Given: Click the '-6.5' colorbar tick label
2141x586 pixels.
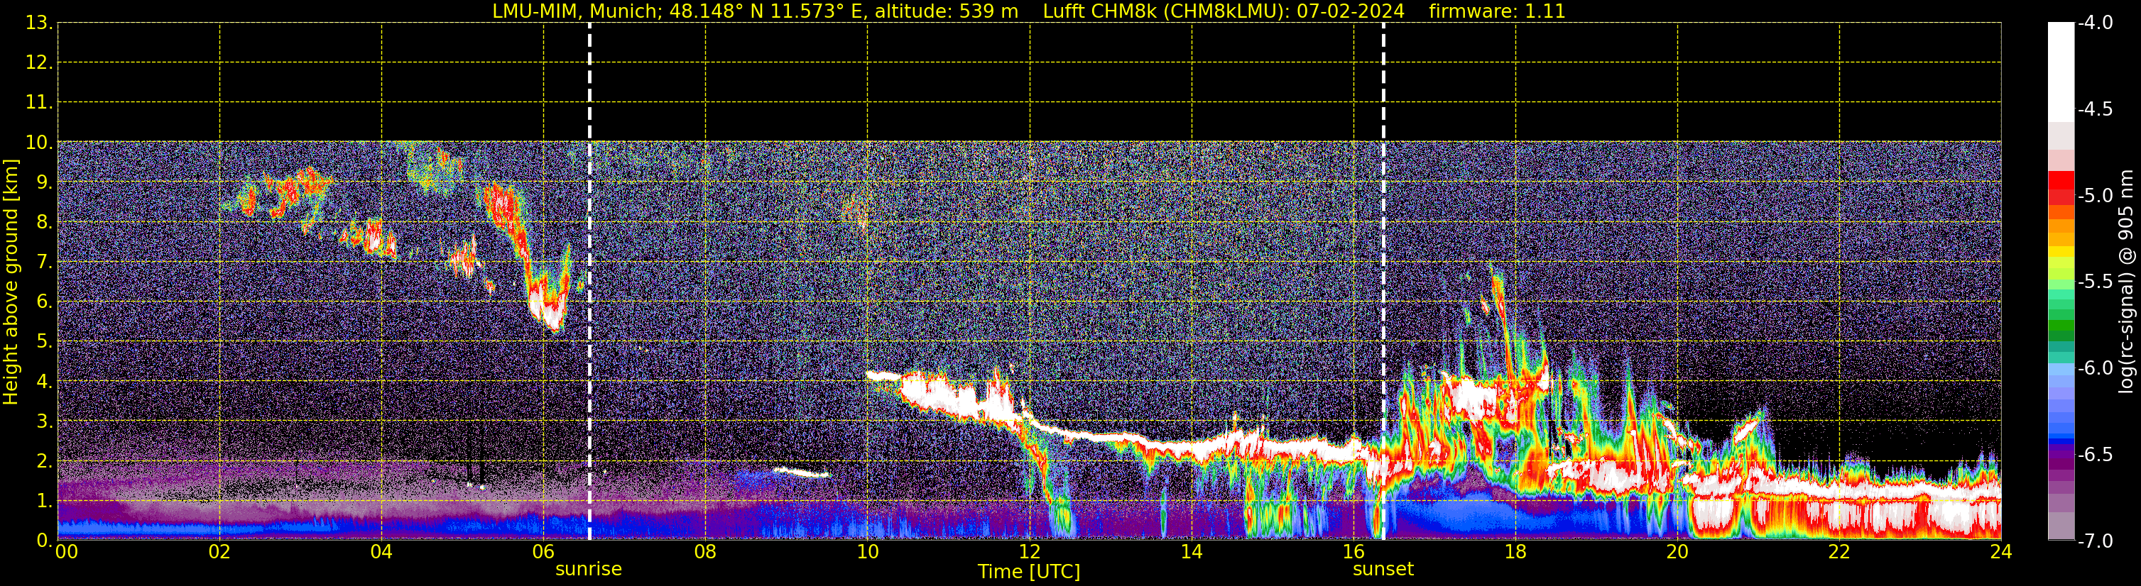Looking at the screenshot, I should coord(2096,455).
